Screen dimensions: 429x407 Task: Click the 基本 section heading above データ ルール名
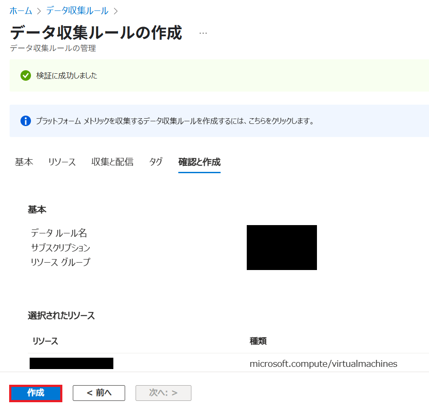point(37,210)
